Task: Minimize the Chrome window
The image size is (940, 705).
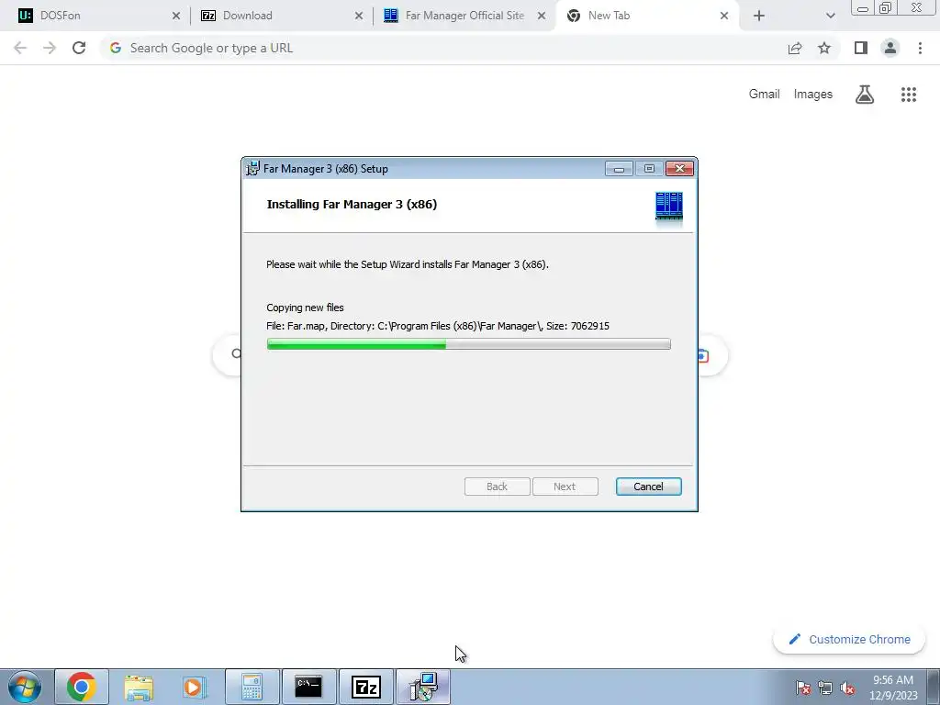Action: pos(863,8)
